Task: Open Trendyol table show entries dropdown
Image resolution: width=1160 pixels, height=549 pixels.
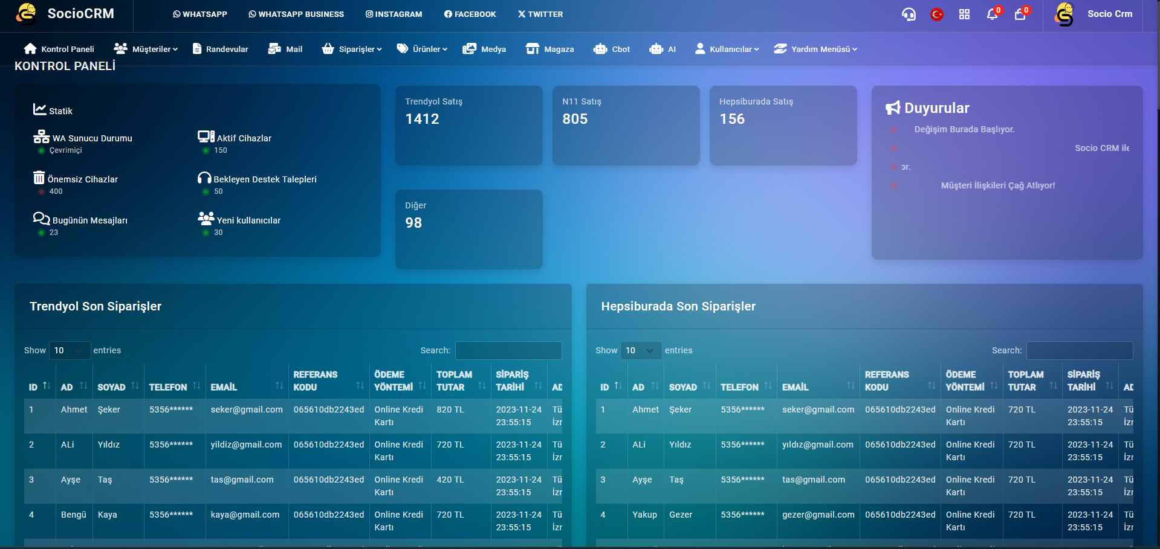Action: coord(70,350)
